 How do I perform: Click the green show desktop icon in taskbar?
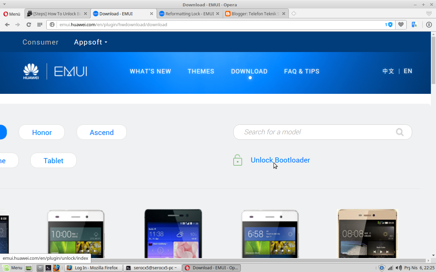click(29, 268)
